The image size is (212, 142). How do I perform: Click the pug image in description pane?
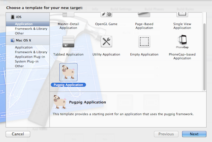pyautogui.click(x=60, y=102)
